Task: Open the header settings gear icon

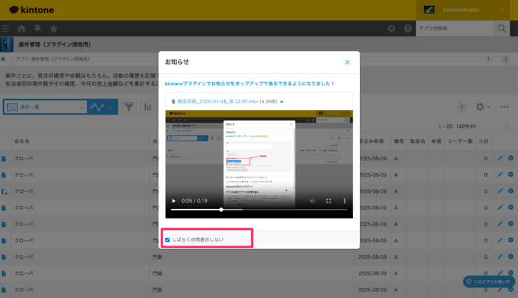Action: tap(392, 28)
